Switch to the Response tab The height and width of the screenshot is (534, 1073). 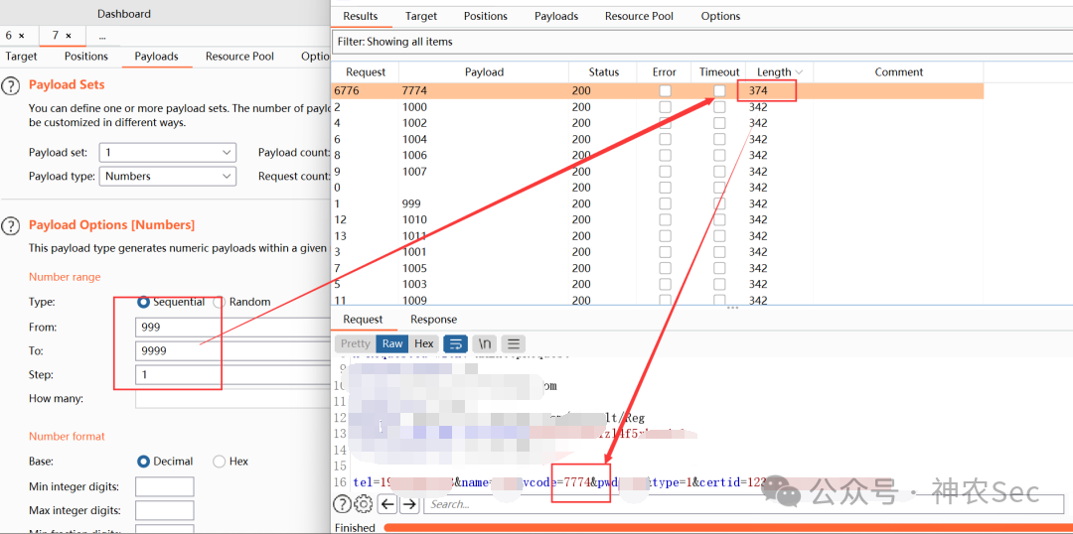pyautogui.click(x=433, y=320)
